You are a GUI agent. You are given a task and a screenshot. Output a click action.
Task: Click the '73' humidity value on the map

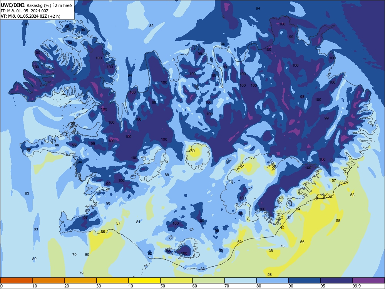point(282,246)
